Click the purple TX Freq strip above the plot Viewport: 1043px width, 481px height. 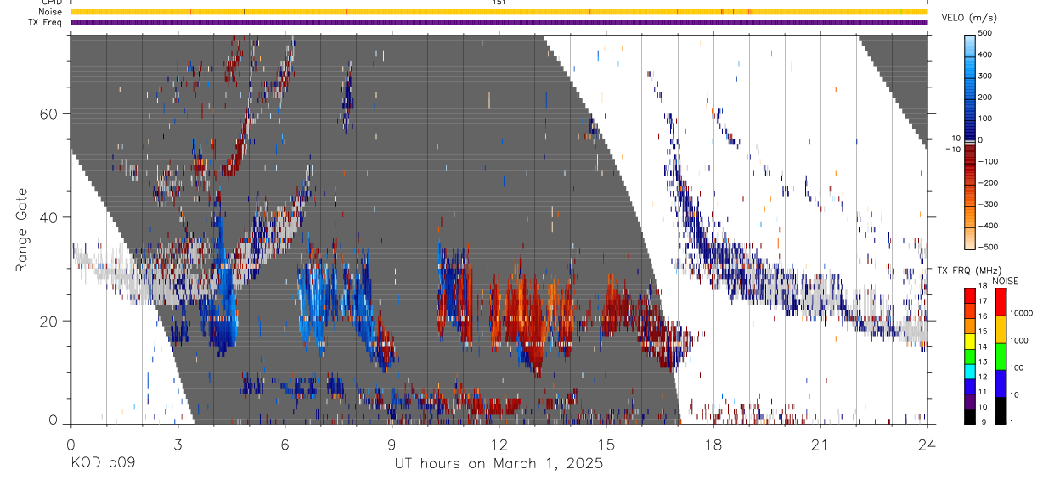[x=499, y=22]
